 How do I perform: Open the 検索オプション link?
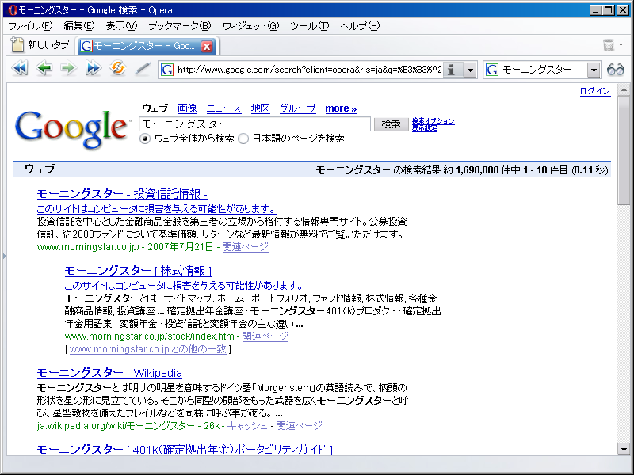(433, 121)
